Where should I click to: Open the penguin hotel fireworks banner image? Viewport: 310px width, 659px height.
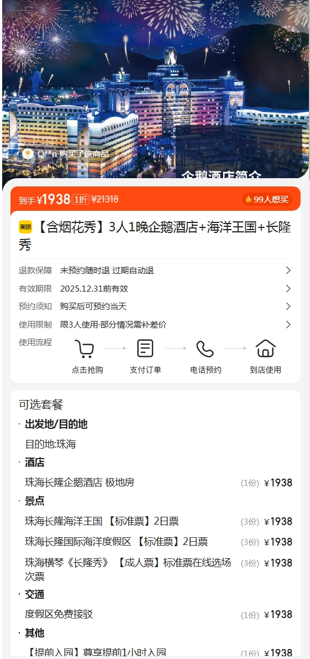[155, 89]
